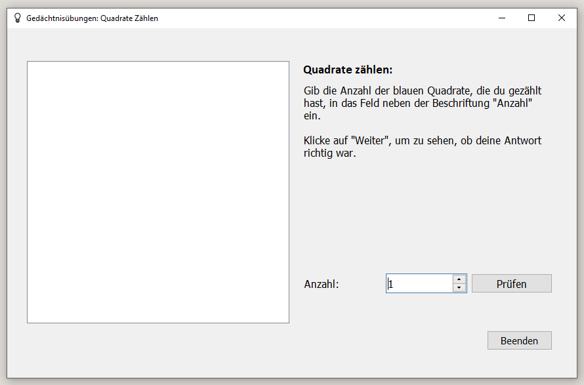
Task: Click the quoted word "Weiter" in the instructions
Action: click(x=369, y=140)
